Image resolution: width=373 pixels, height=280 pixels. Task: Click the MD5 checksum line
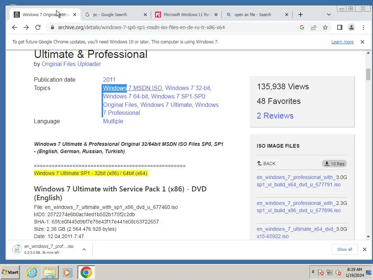(x=85, y=214)
